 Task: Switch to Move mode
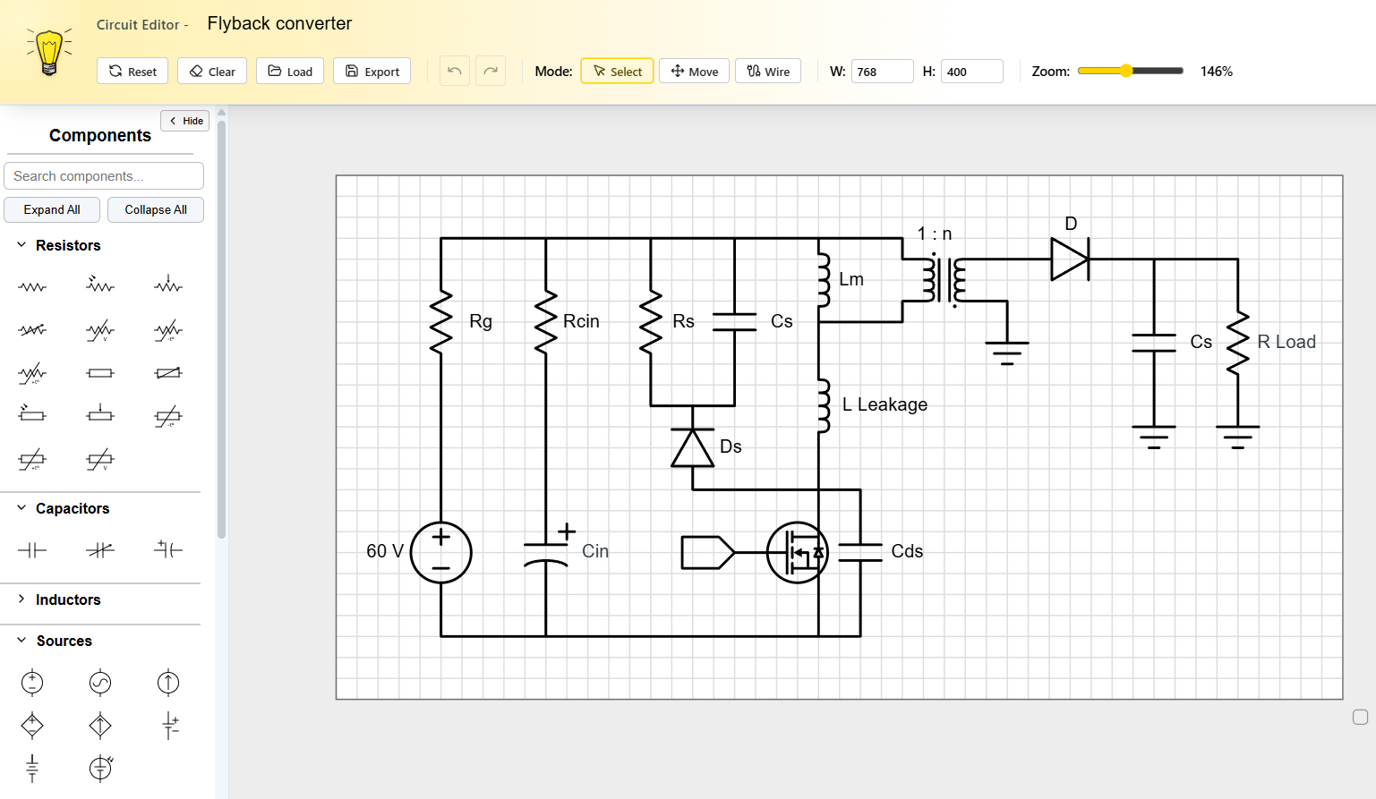tap(694, 71)
